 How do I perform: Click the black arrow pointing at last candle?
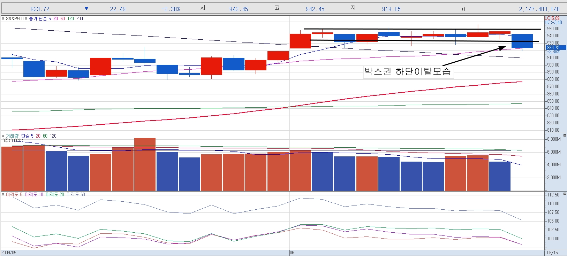pos(474,56)
